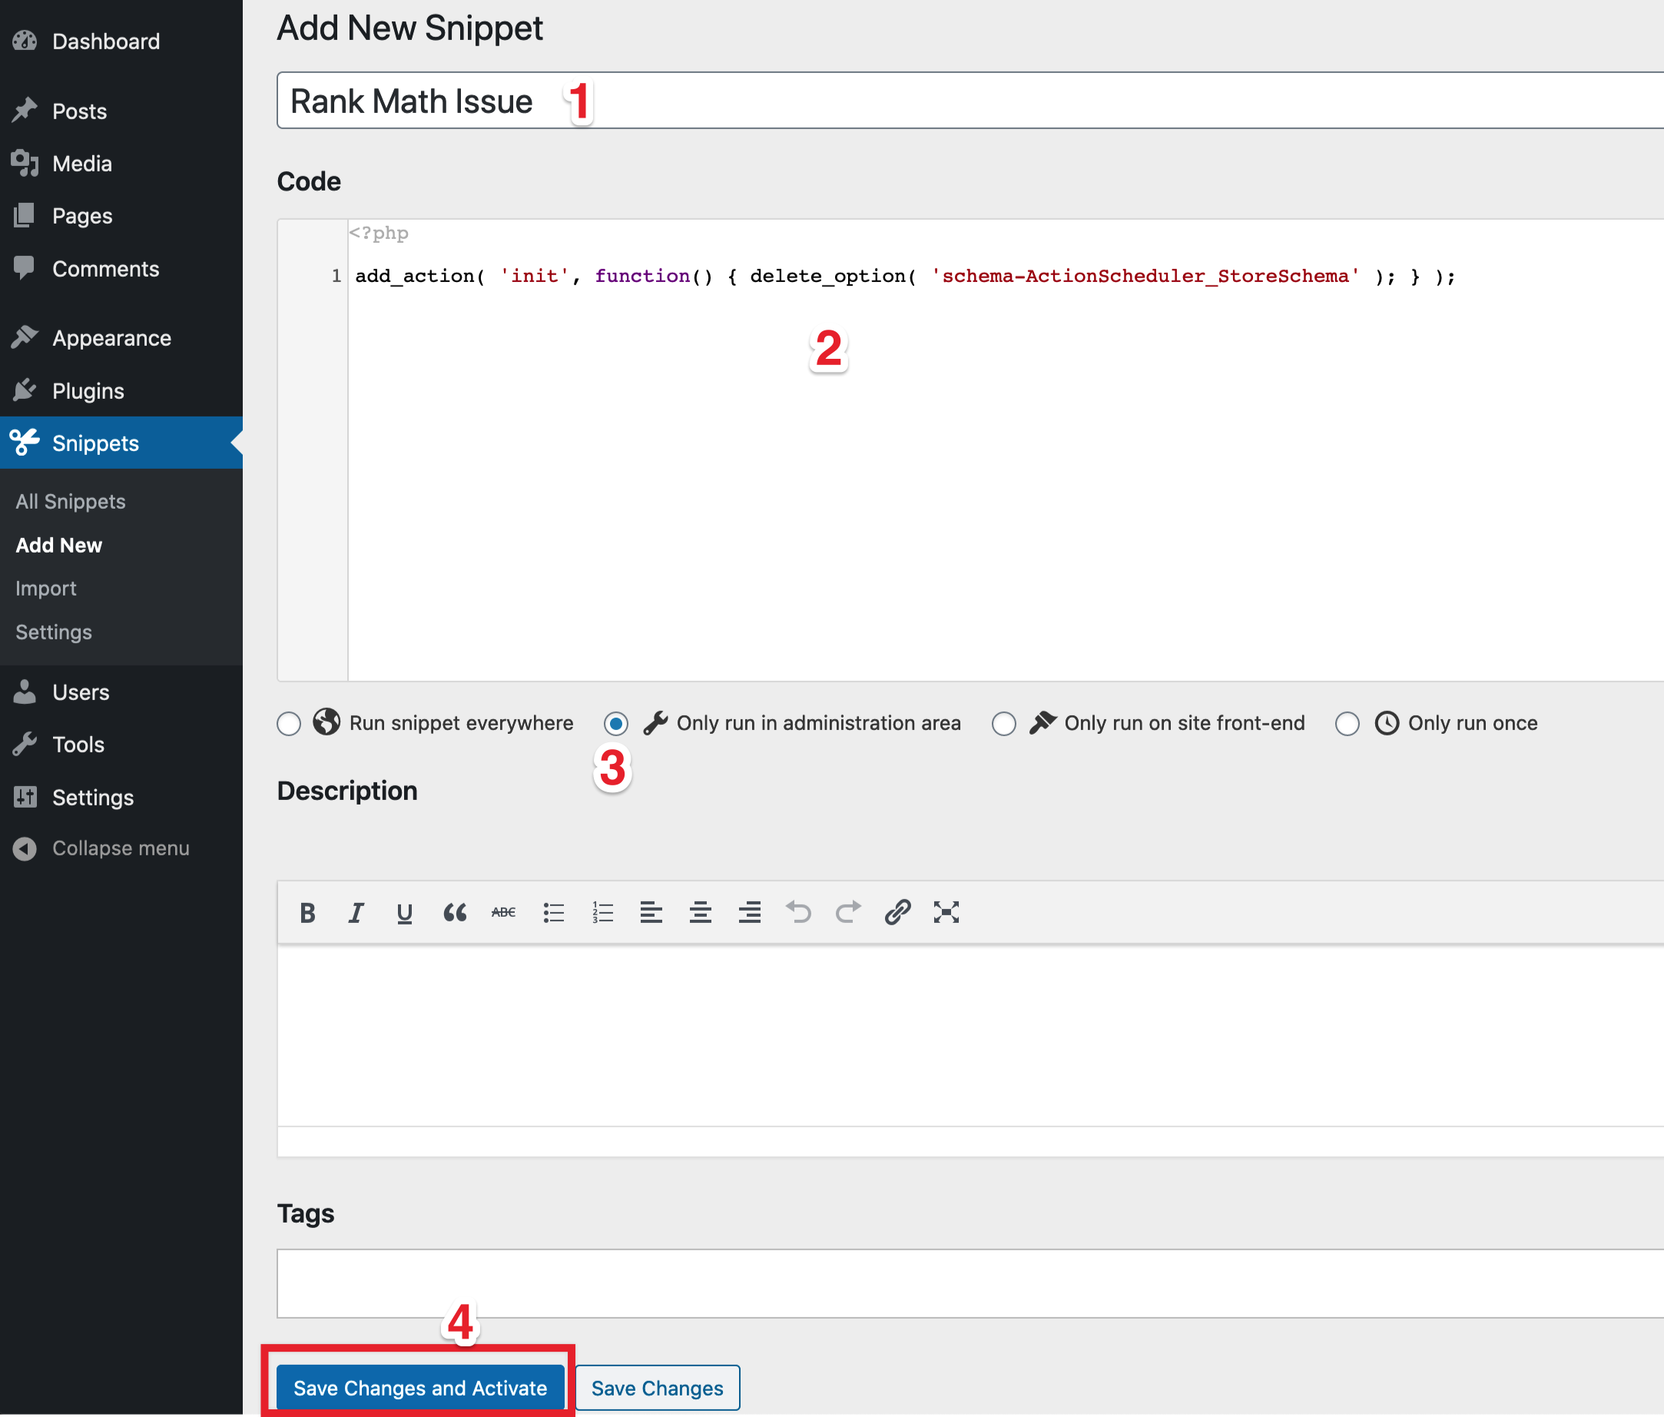Click the Underline formatting icon
This screenshot has height=1417, width=1664.
[406, 912]
